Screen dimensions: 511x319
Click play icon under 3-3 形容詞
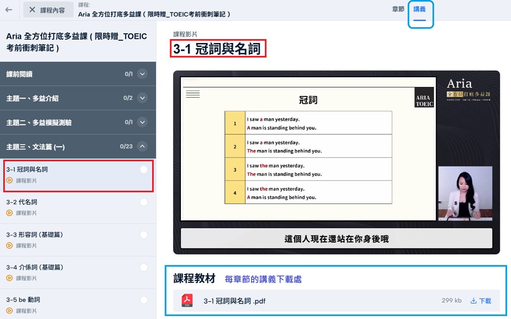(x=9, y=245)
